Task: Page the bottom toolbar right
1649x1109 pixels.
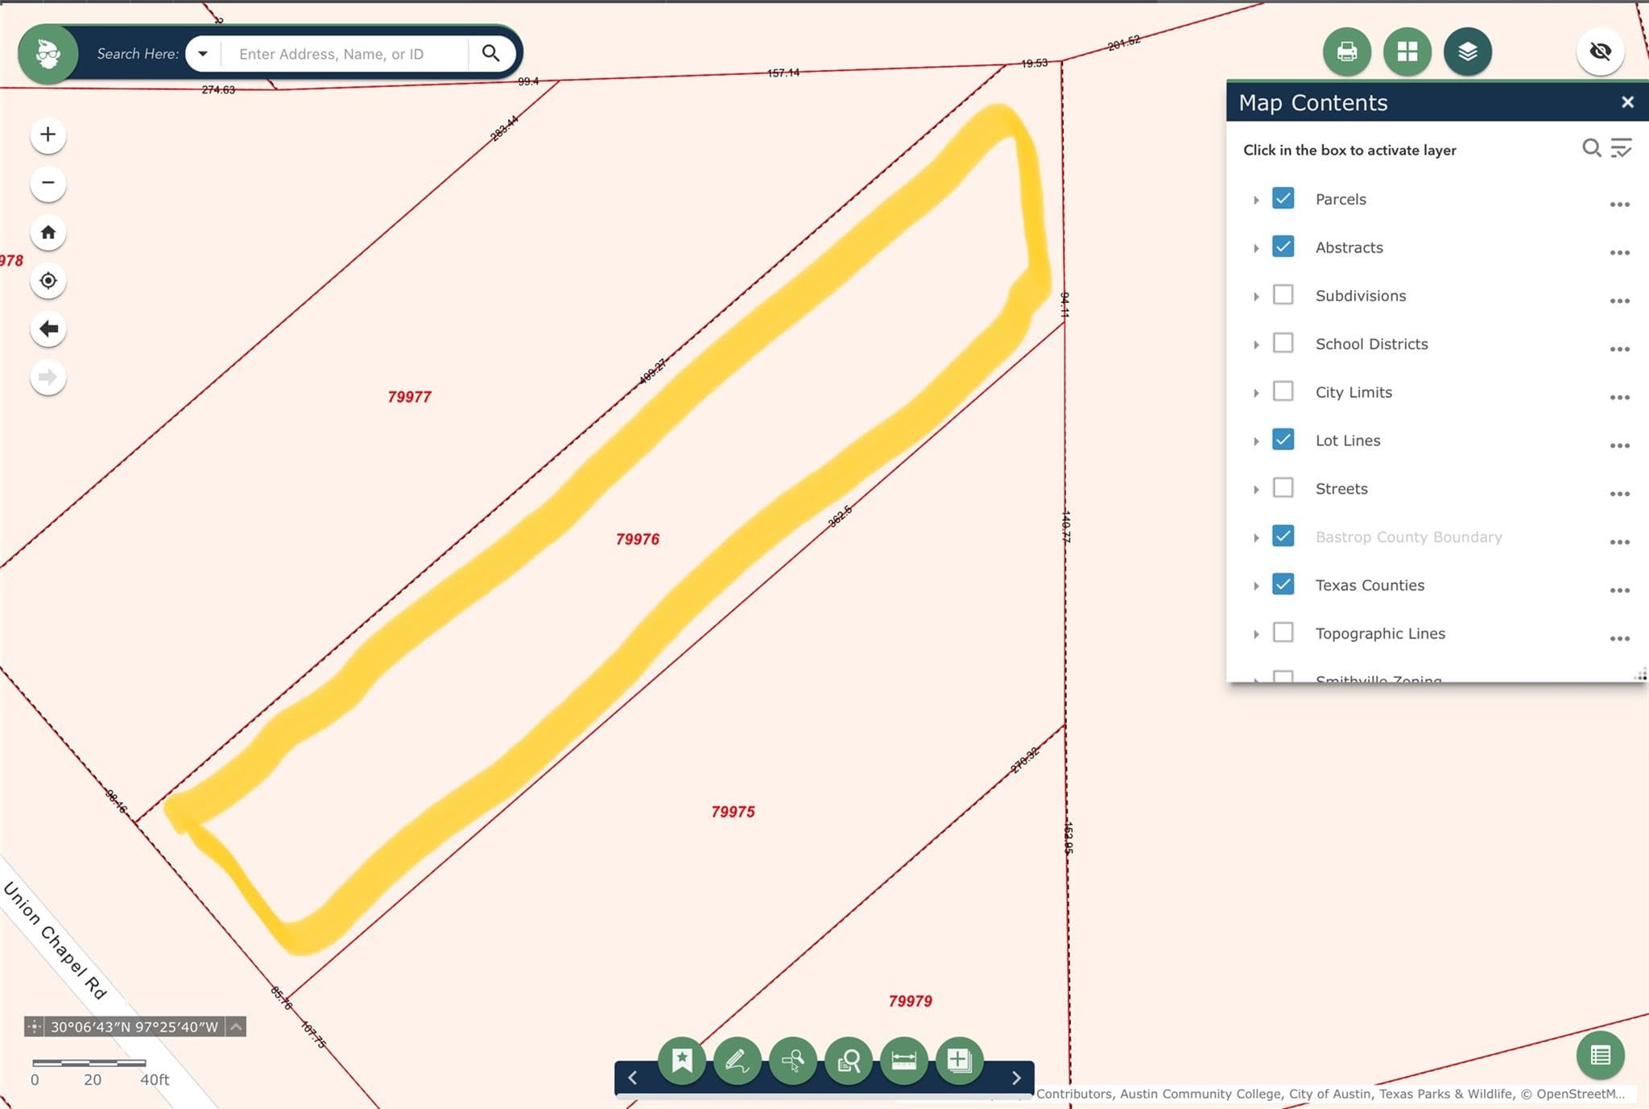Action: [x=1016, y=1078]
